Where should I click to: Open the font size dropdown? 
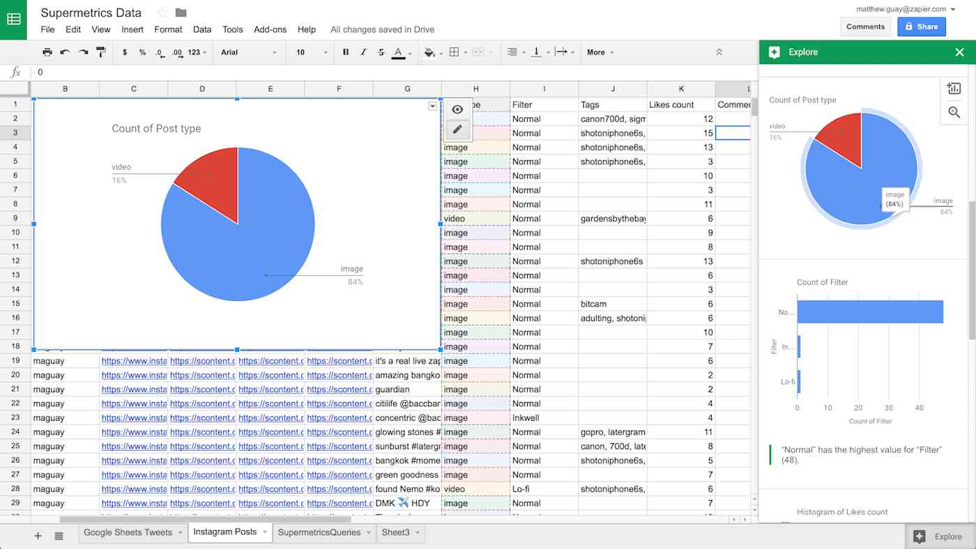(305, 52)
